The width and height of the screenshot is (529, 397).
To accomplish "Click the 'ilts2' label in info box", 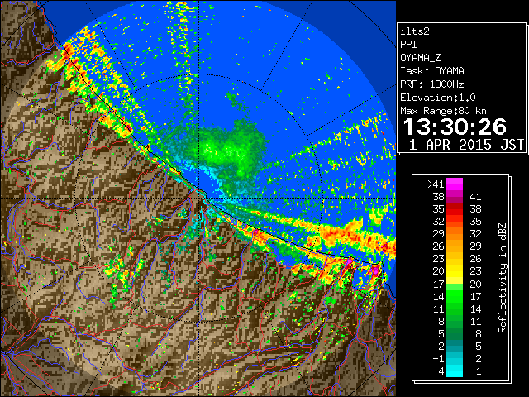I will coord(415,31).
